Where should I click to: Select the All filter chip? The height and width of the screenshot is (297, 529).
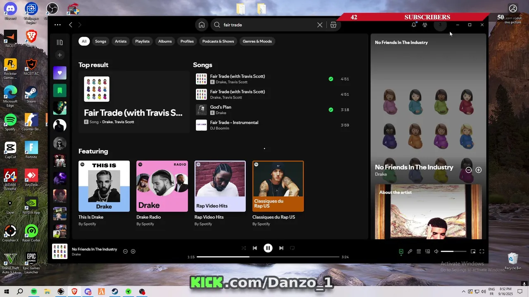[x=84, y=41]
